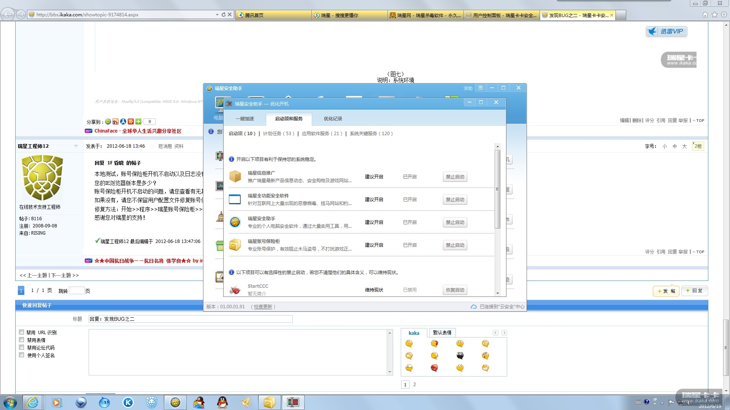Open Internet Explorer from taskbar
Image resolution: width=730 pixels, height=410 pixels.
click(x=33, y=402)
